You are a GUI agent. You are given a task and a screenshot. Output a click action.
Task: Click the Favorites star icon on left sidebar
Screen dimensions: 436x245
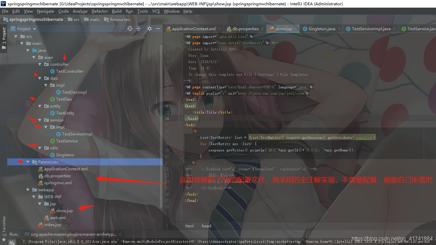click(x=4, y=239)
